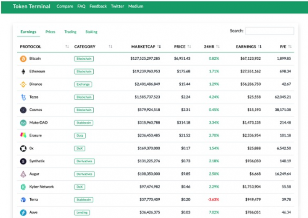Click the Bitcoin protocol name

pyautogui.click(x=35, y=58)
